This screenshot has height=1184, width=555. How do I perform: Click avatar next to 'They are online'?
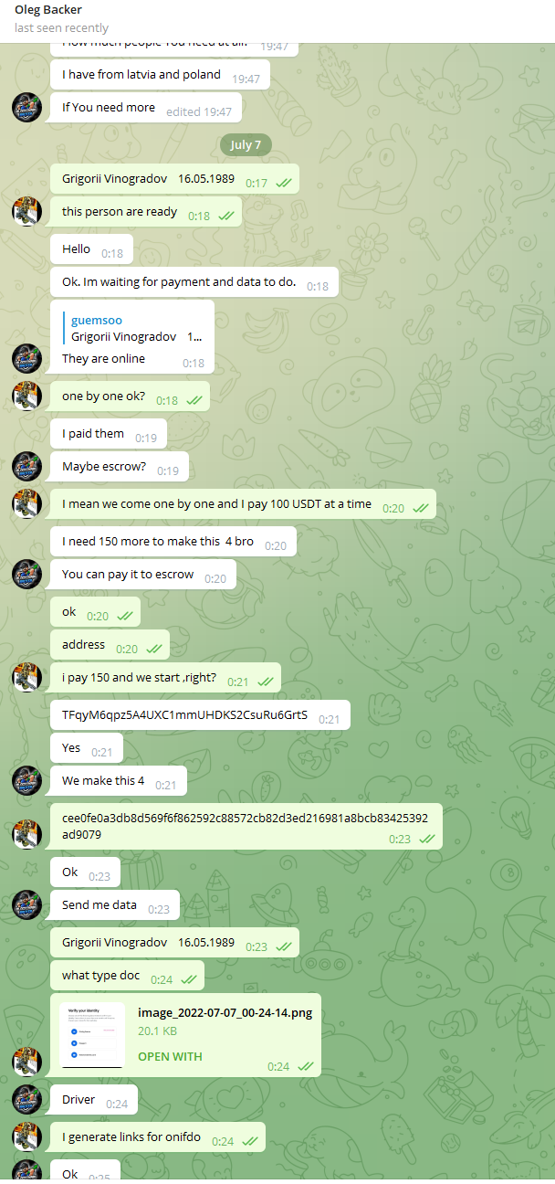(x=26, y=359)
